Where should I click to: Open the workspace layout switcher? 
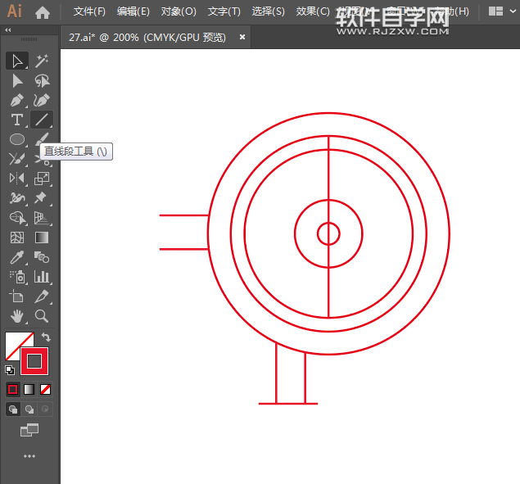pyautogui.click(x=496, y=11)
